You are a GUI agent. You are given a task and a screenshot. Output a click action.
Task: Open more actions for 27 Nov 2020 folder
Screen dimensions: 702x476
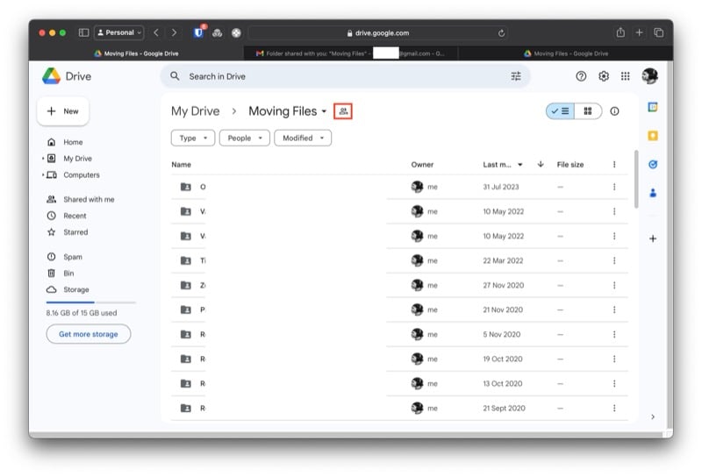[614, 286]
